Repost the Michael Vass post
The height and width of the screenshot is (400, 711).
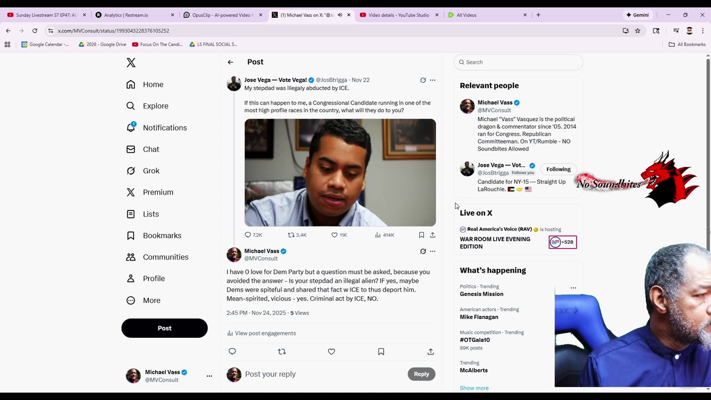tap(282, 352)
